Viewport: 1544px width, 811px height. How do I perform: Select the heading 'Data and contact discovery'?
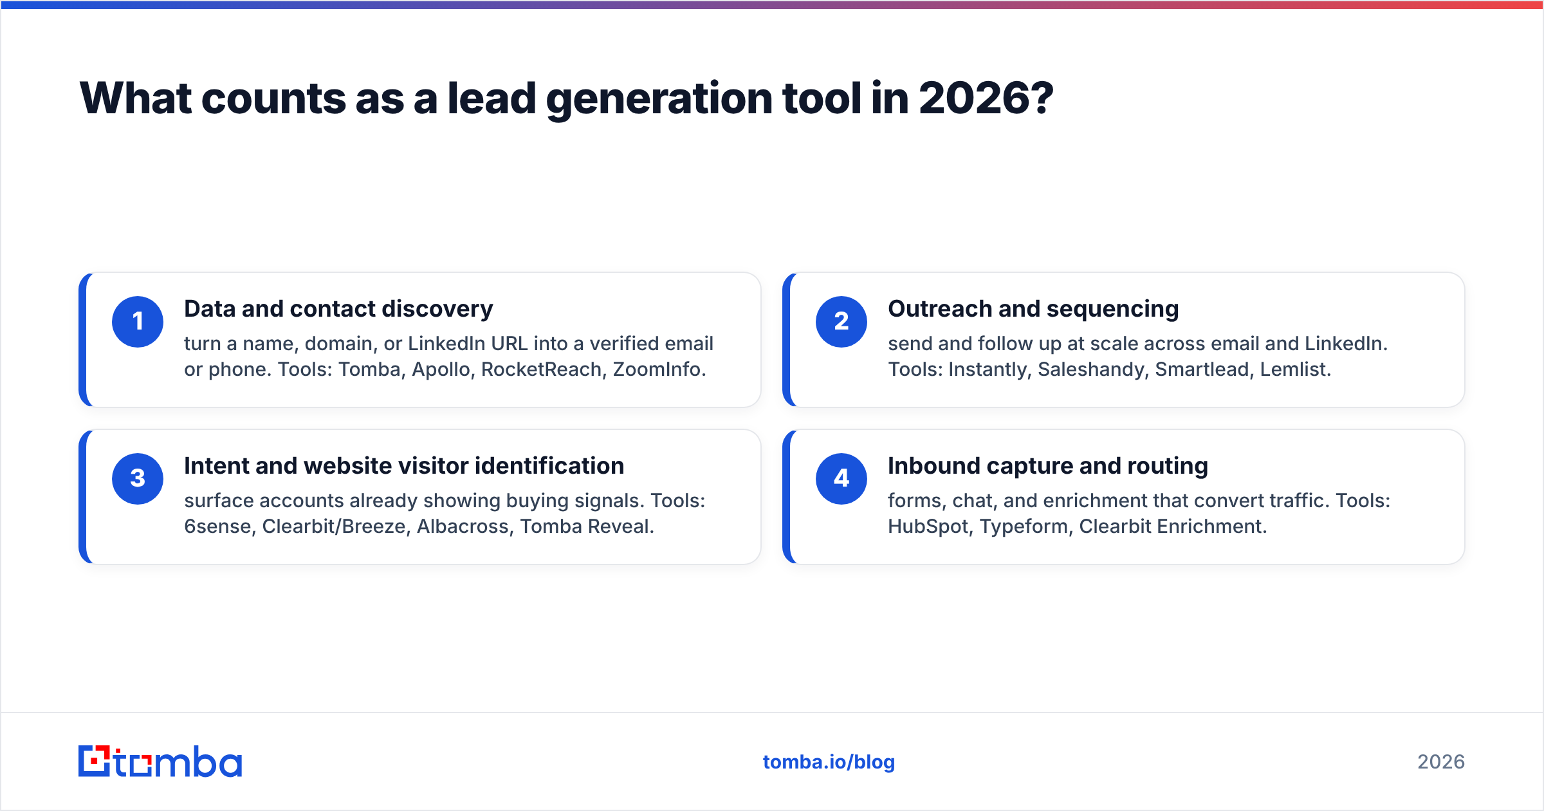coord(338,309)
